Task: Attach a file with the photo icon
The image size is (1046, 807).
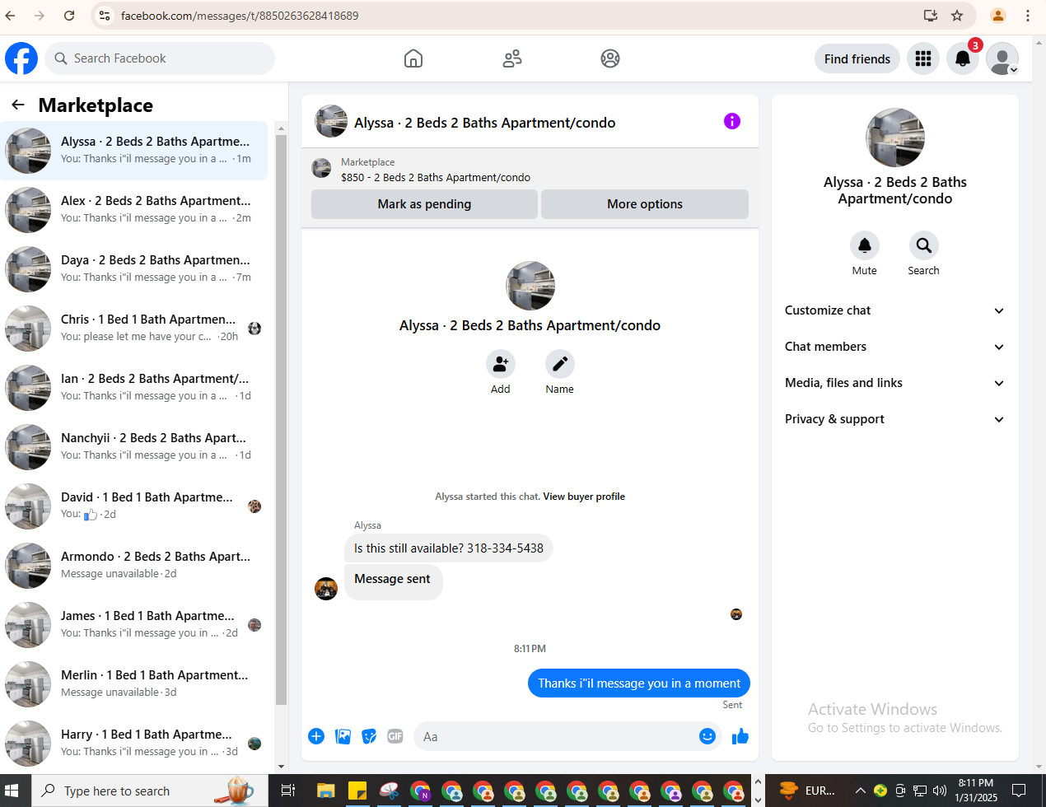Action: (343, 736)
